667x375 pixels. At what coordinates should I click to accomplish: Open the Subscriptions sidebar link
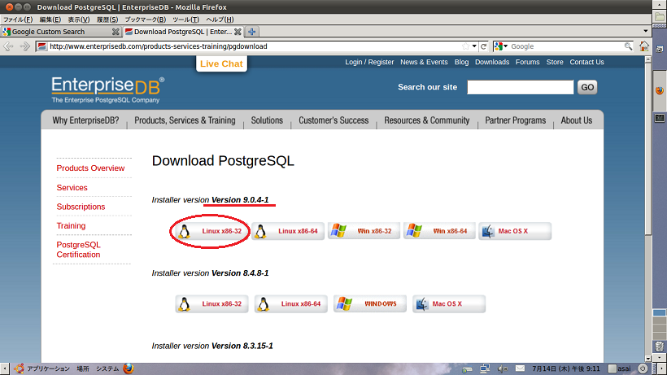coord(81,207)
